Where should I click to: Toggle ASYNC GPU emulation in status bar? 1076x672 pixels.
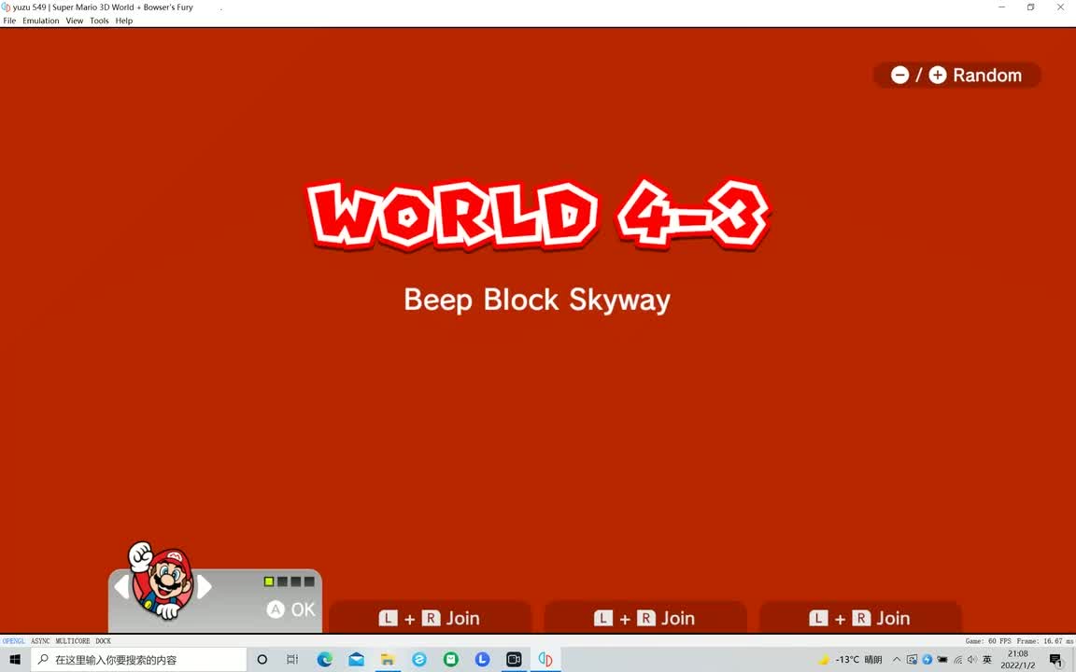(x=40, y=641)
